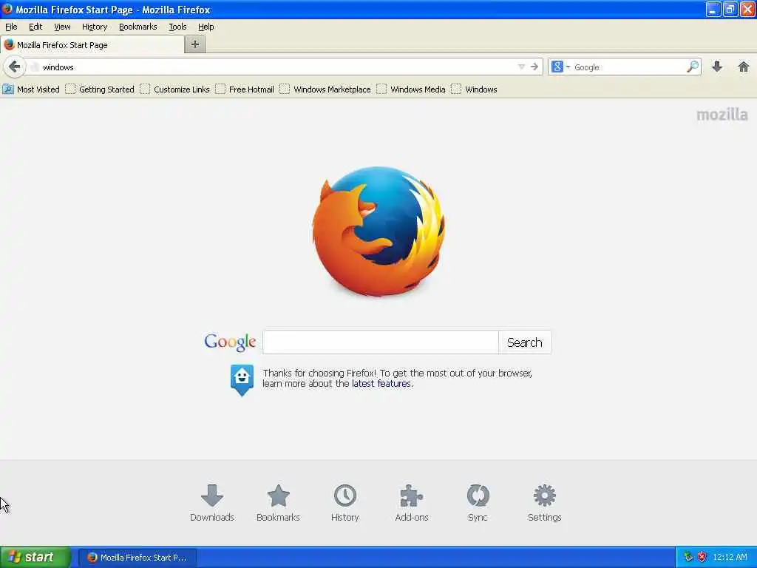The height and width of the screenshot is (568, 757).
Task: Open the Most Visited bookmarks folder
Action: 31,89
